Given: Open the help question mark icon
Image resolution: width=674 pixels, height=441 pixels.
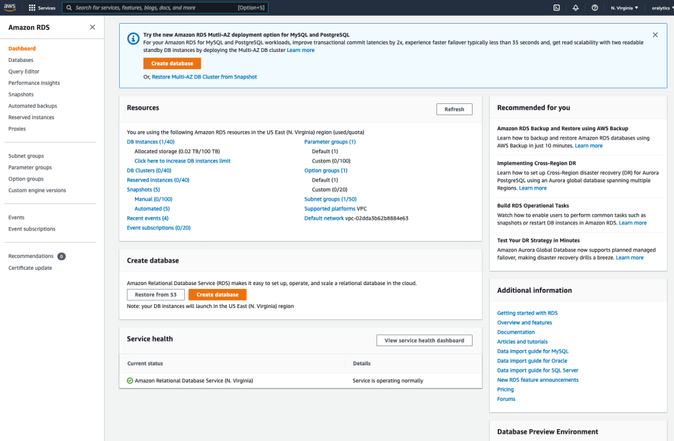Looking at the screenshot, I should click(594, 8).
